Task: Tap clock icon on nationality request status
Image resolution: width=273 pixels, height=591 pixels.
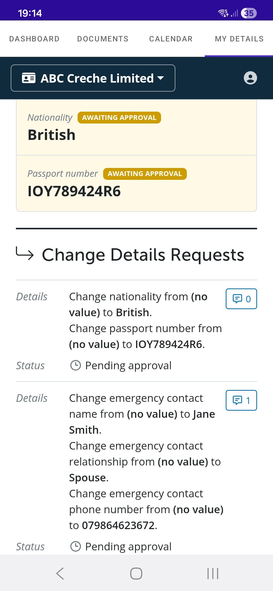Action: click(75, 365)
